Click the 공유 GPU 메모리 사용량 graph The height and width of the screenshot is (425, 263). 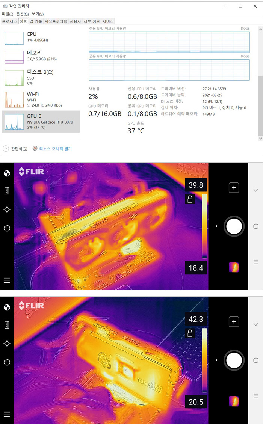coord(169,70)
